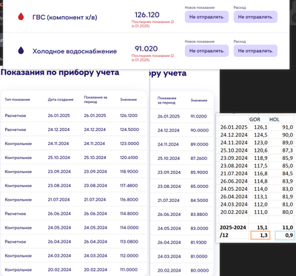
Task: Select the spreadsheet total cell 15,1
Action: click(x=263, y=227)
